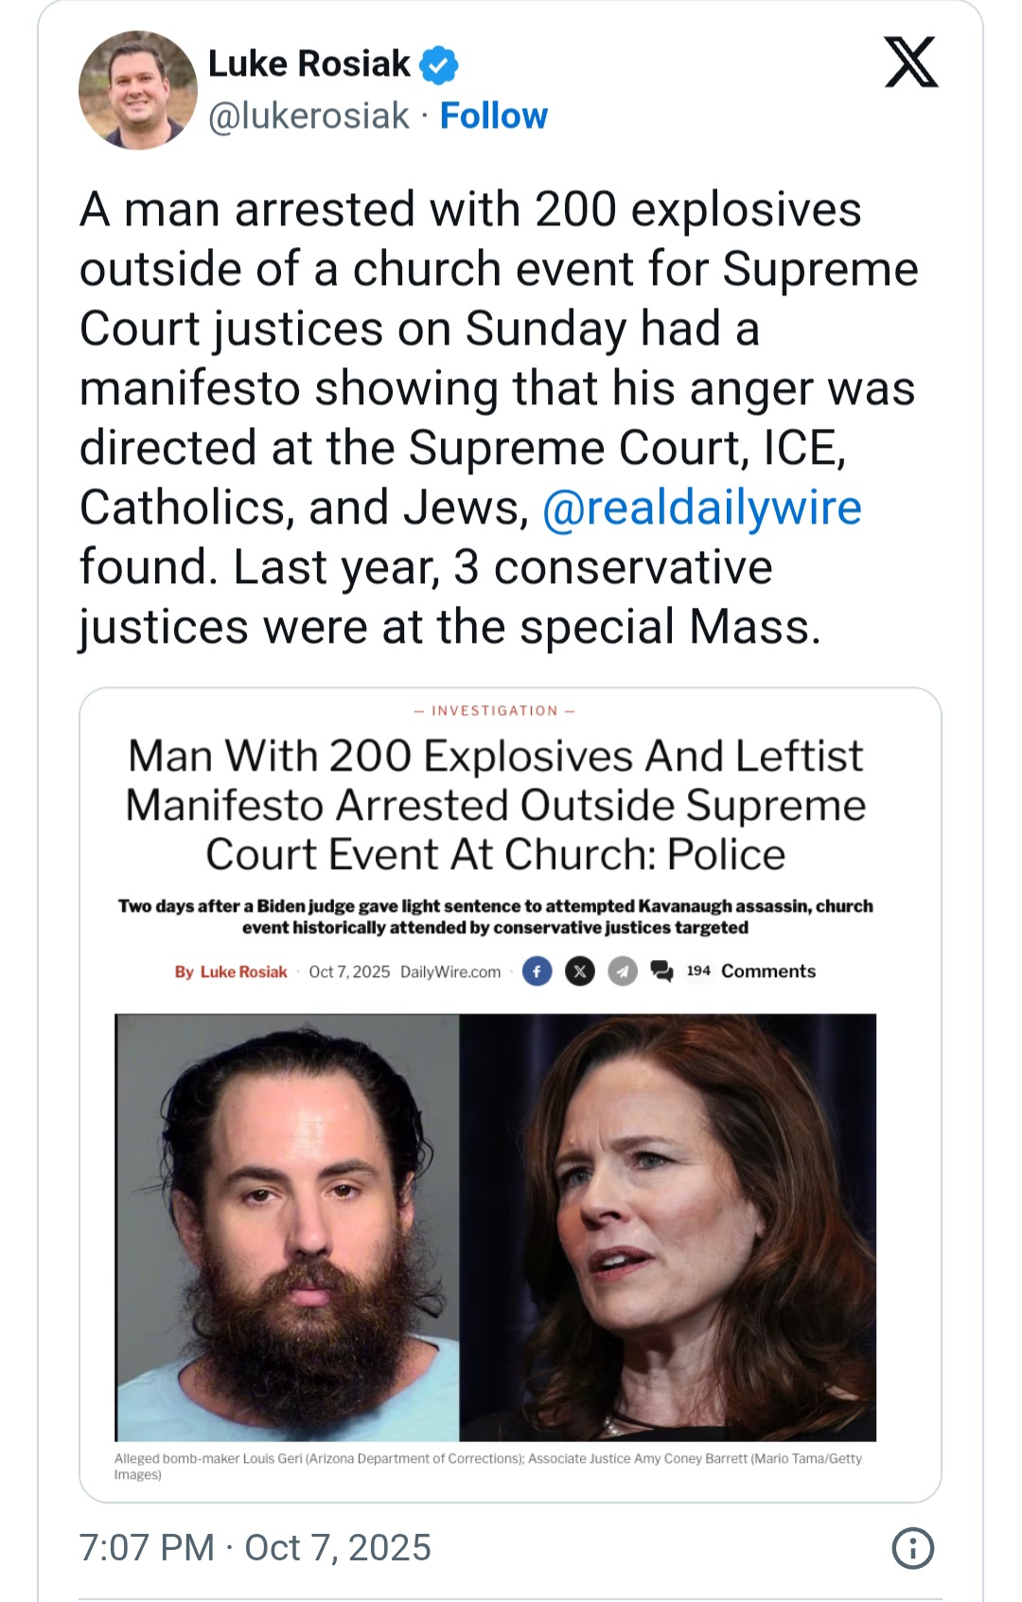Click the bearded man mugshot photo
Screen dimensions: 1022x1602
coord(287,1227)
